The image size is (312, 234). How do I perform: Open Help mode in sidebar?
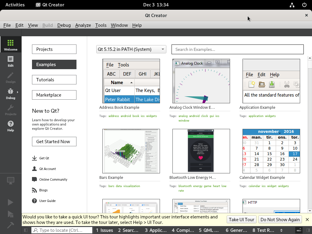11,126
